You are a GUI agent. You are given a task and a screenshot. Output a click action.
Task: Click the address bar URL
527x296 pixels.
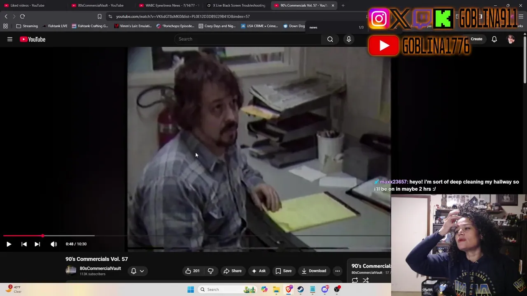pyautogui.click(x=183, y=16)
